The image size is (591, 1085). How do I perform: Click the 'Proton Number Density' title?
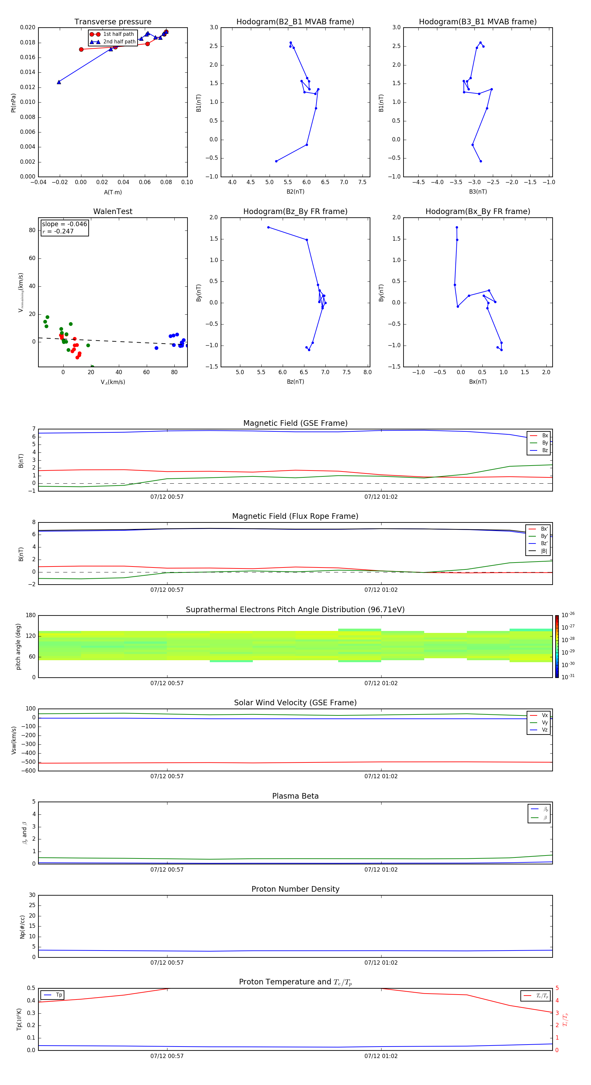point(295,889)
